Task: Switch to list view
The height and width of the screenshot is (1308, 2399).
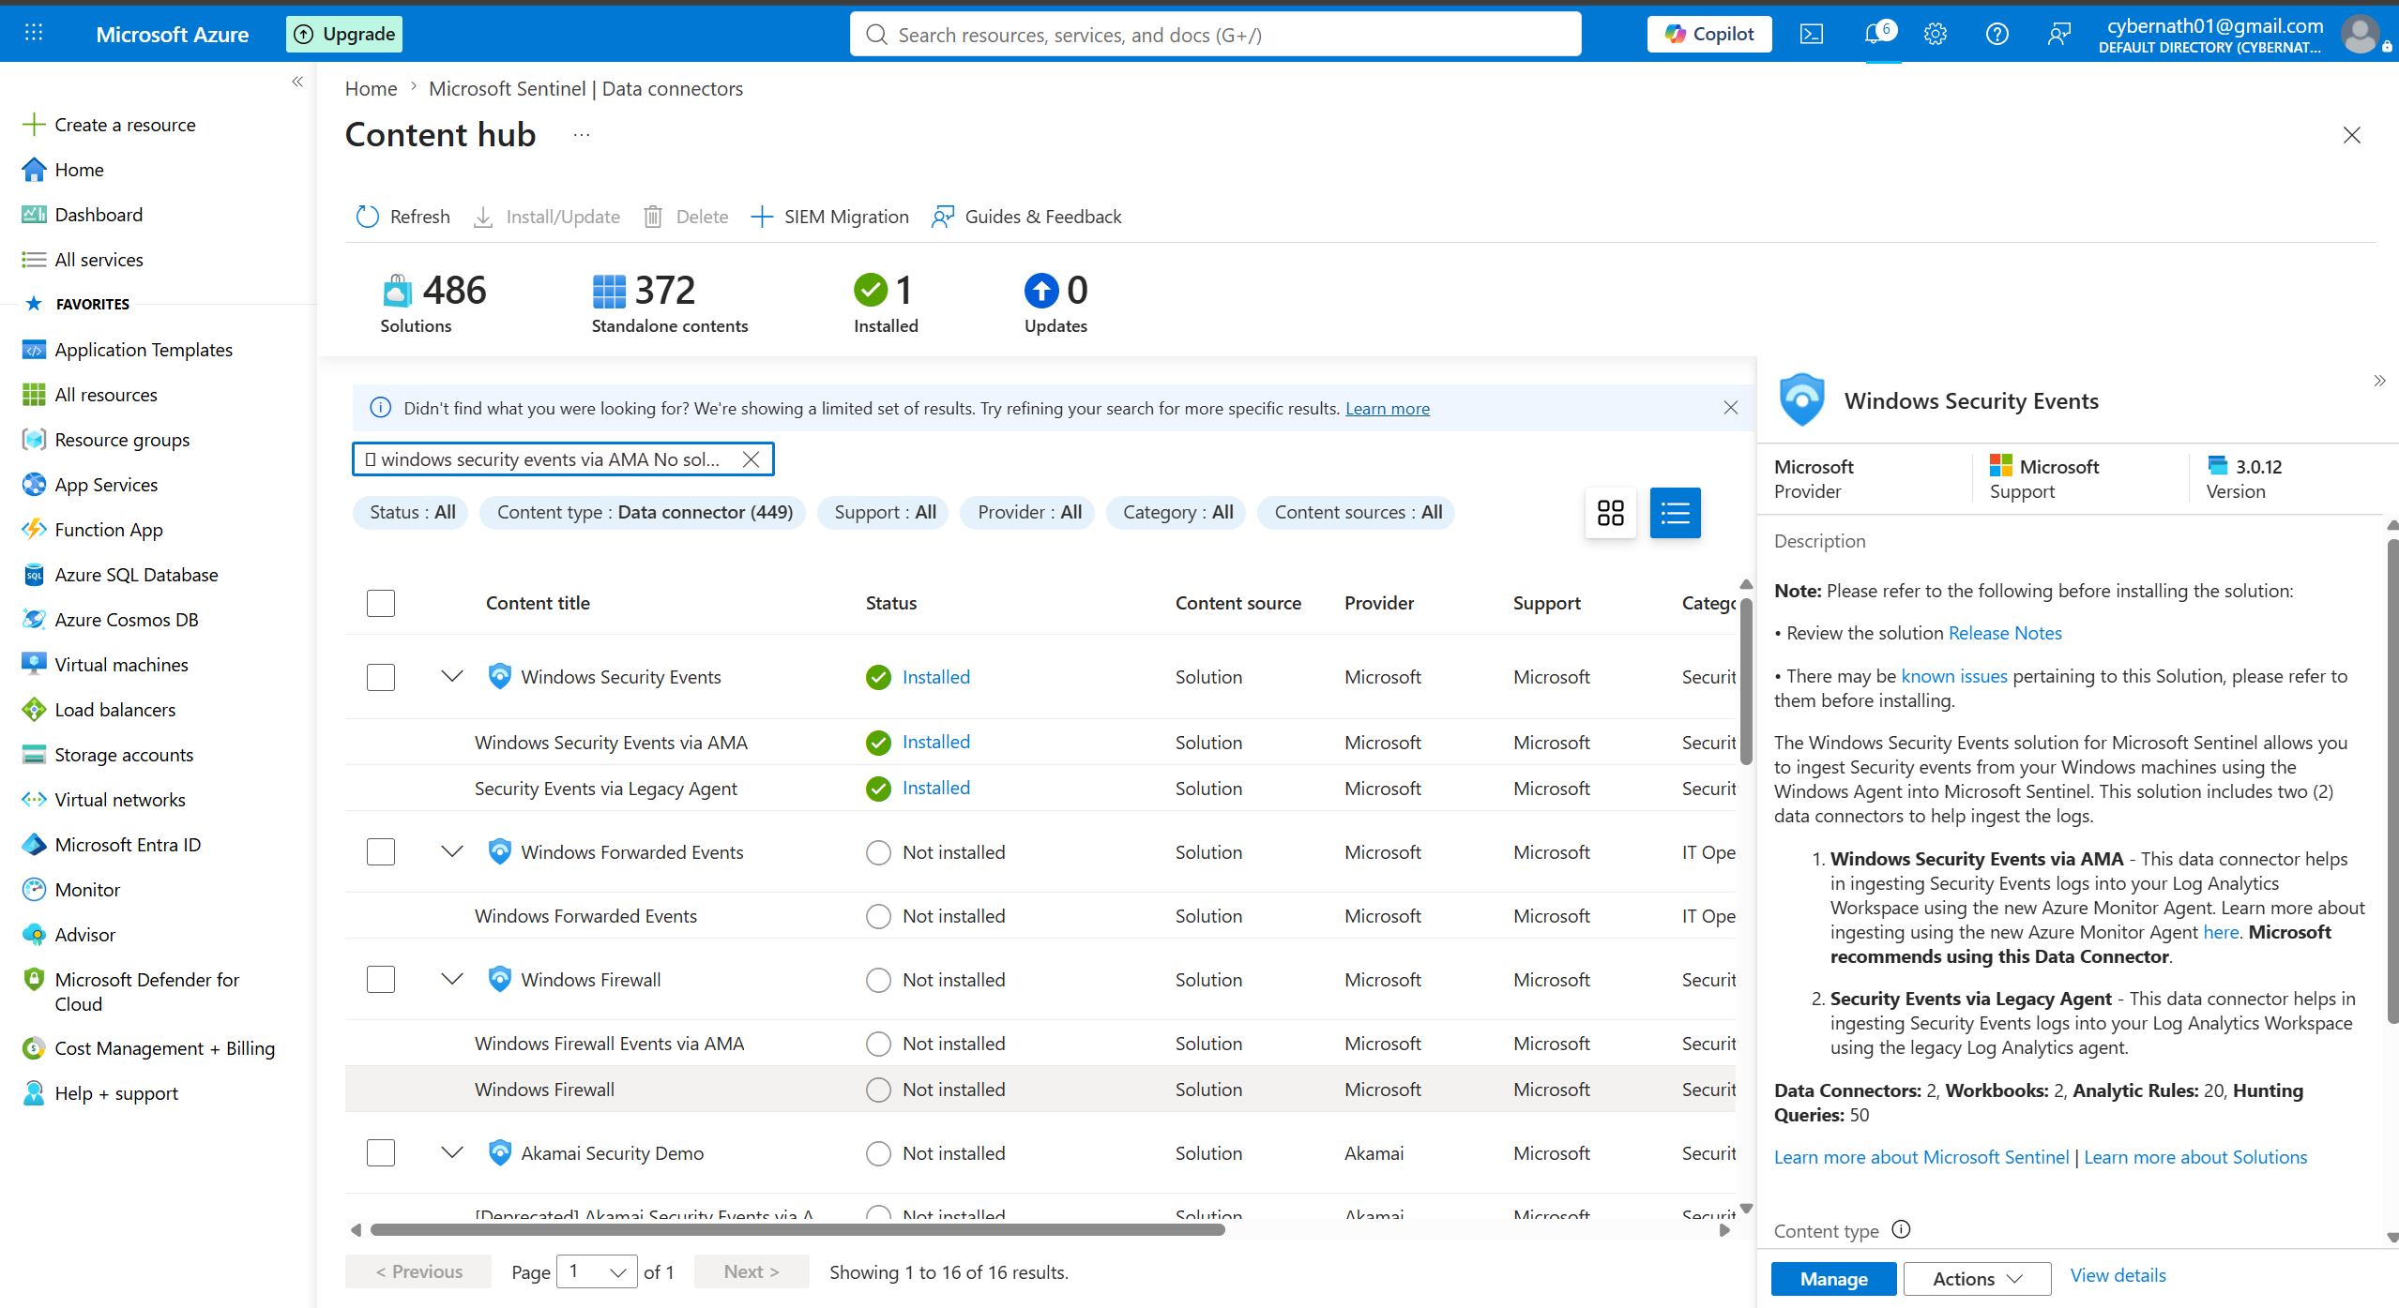Action: pos(1675,513)
